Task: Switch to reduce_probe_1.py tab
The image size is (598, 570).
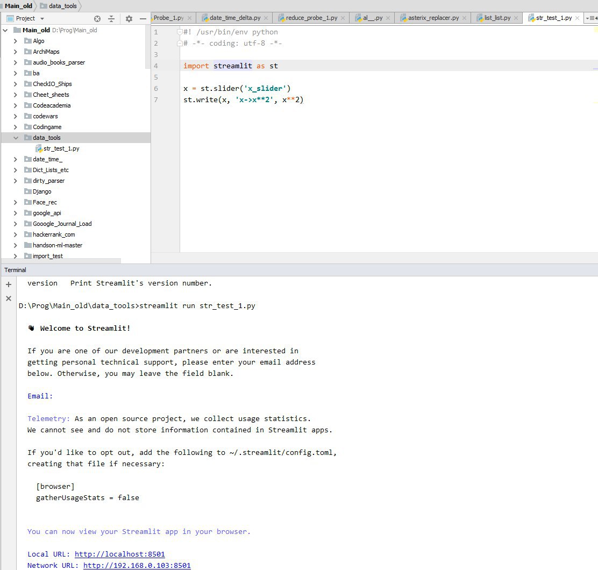Action: (x=311, y=18)
